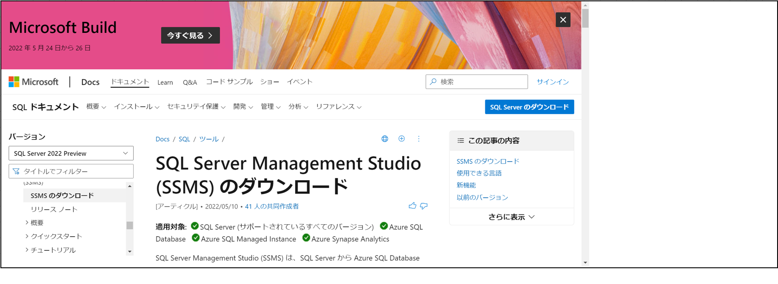
Task: Open the Docs home link
Action: pyautogui.click(x=90, y=82)
